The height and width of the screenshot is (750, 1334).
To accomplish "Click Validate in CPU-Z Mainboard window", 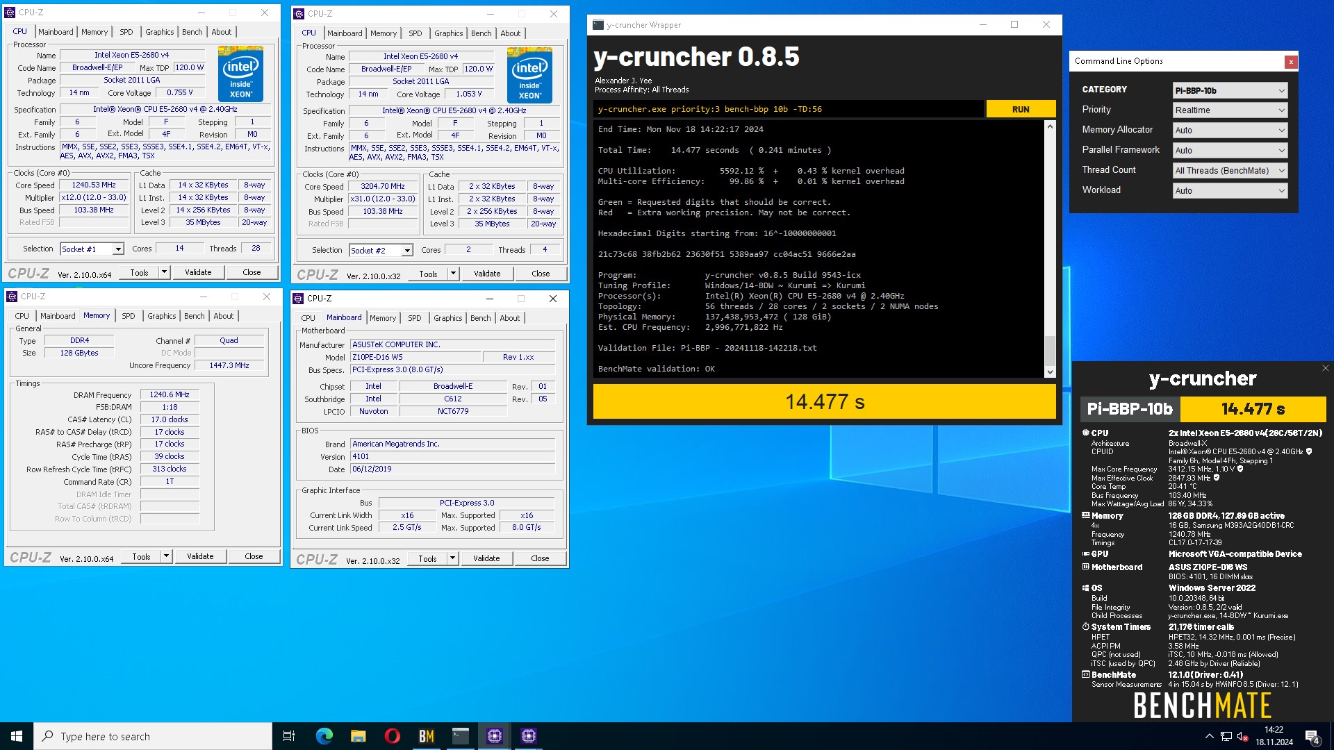I will coord(486,558).
